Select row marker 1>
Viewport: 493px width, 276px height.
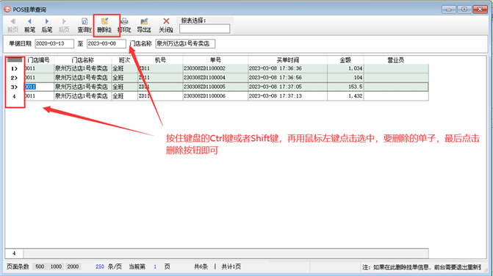click(x=15, y=68)
